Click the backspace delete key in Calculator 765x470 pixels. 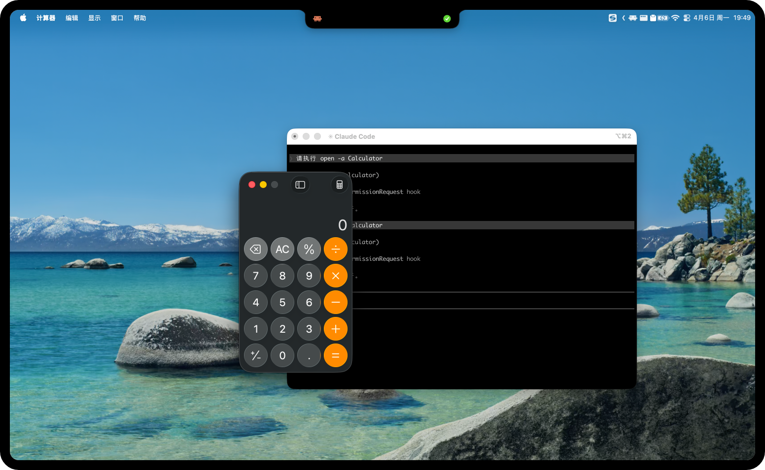[x=256, y=249]
